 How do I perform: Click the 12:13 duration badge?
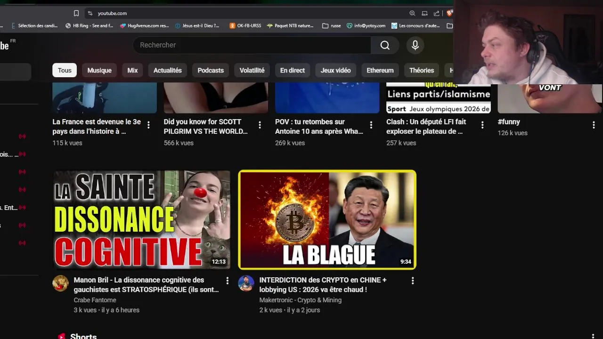pyautogui.click(x=219, y=262)
